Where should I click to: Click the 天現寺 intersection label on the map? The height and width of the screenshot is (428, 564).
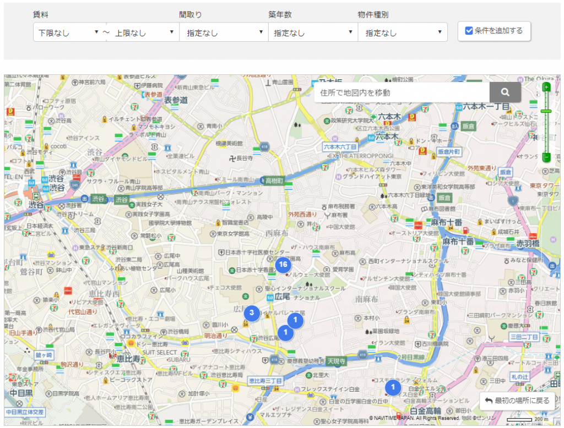pos(336,361)
